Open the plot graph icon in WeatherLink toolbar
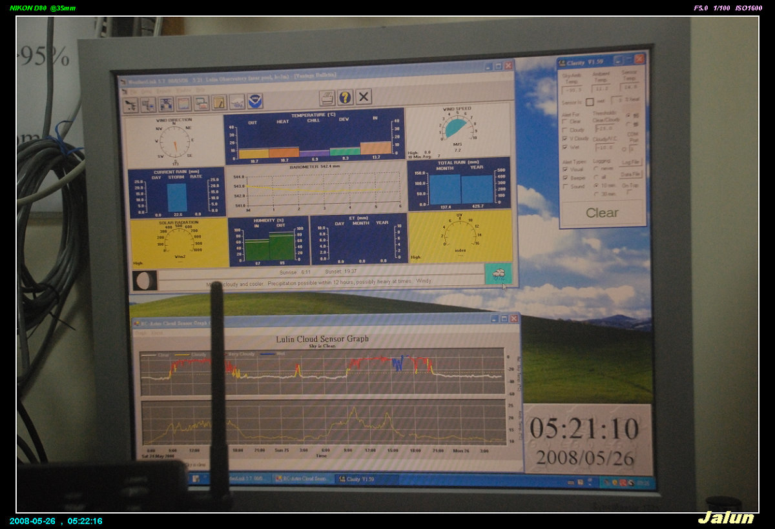Screen dimensions: 775x529 [184, 103]
